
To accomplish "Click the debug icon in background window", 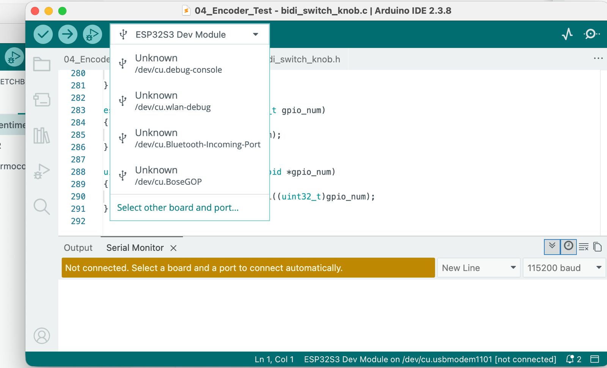I will point(14,57).
